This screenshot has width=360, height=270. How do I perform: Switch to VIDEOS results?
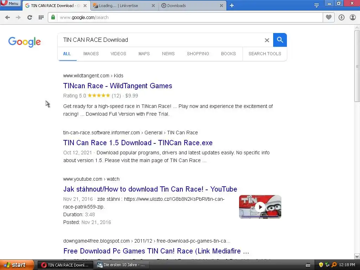pyautogui.click(x=118, y=54)
